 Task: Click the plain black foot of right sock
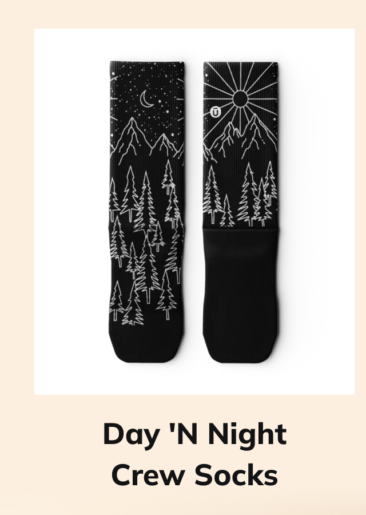click(x=241, y=292)
